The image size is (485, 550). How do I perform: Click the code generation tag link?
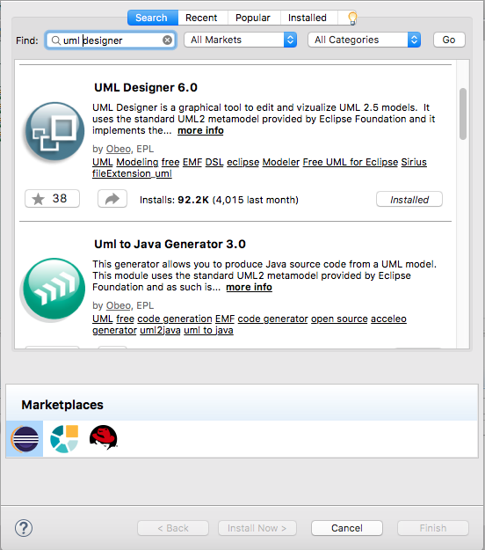pos(175,319)
